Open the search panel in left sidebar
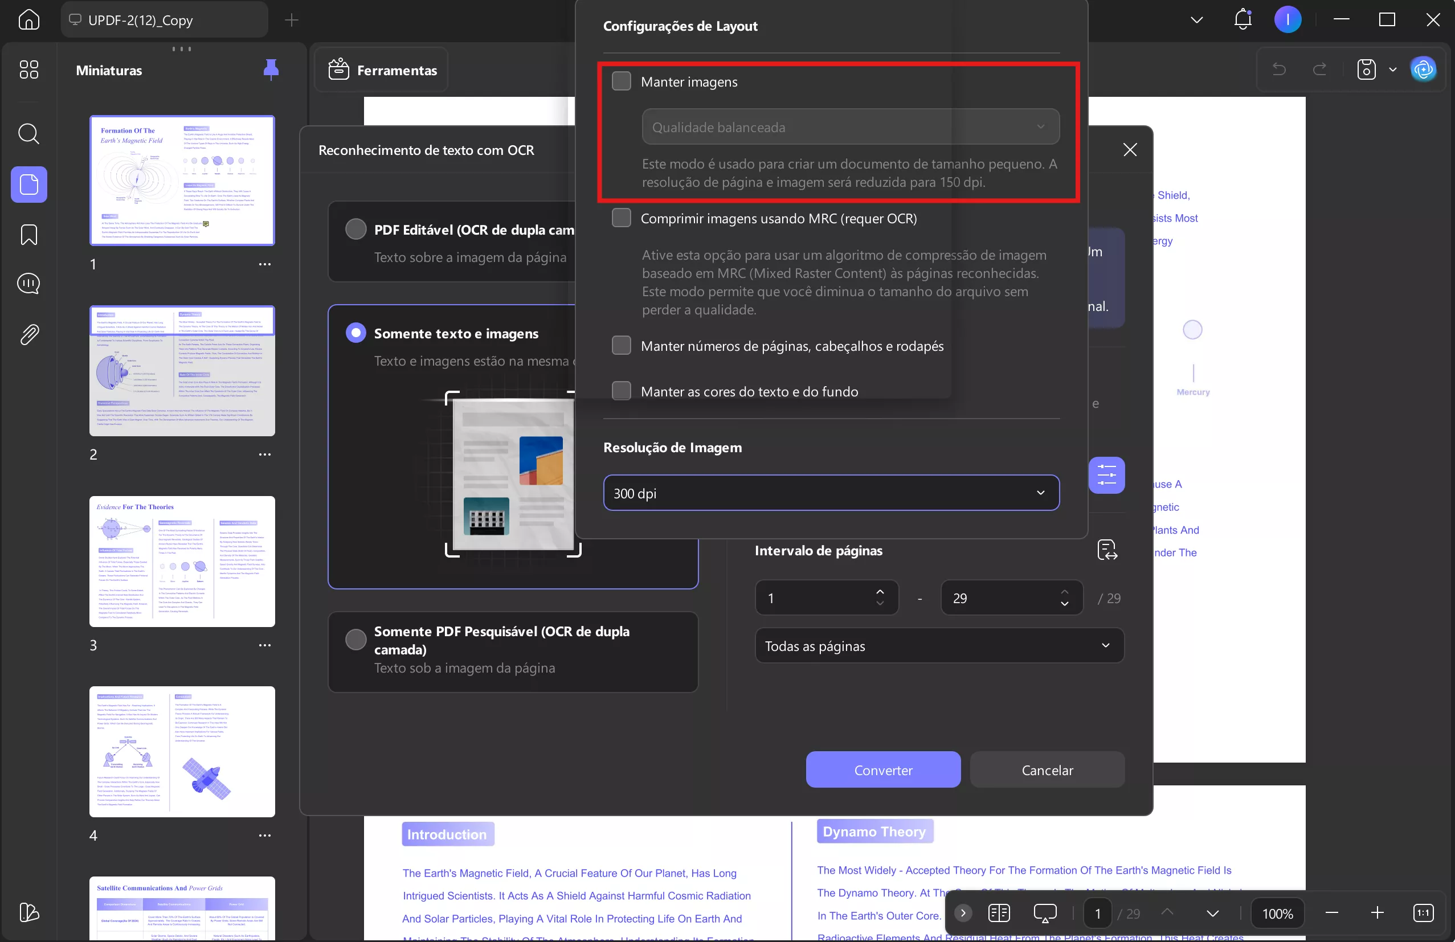 (28, 133)
